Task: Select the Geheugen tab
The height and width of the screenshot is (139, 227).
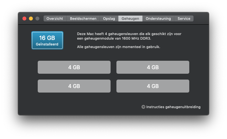Action: coord(130,19)
